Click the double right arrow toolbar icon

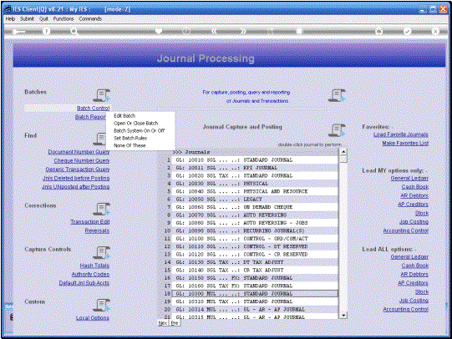[x=243, y=31]
